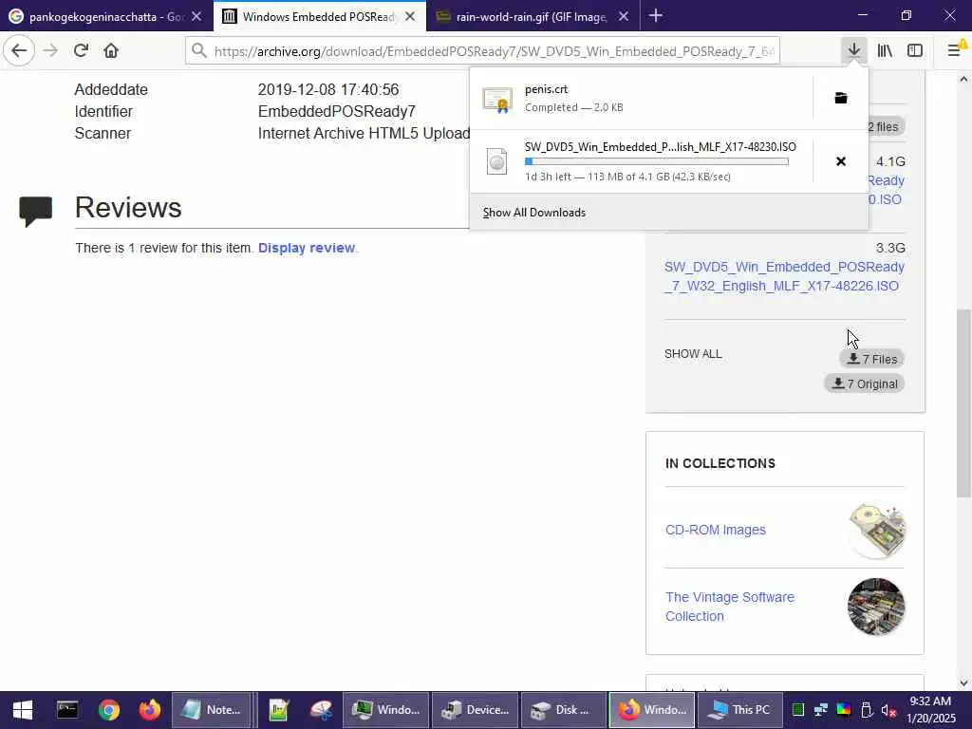
Task: Open the Display review link
Action: tap(307, 248)
